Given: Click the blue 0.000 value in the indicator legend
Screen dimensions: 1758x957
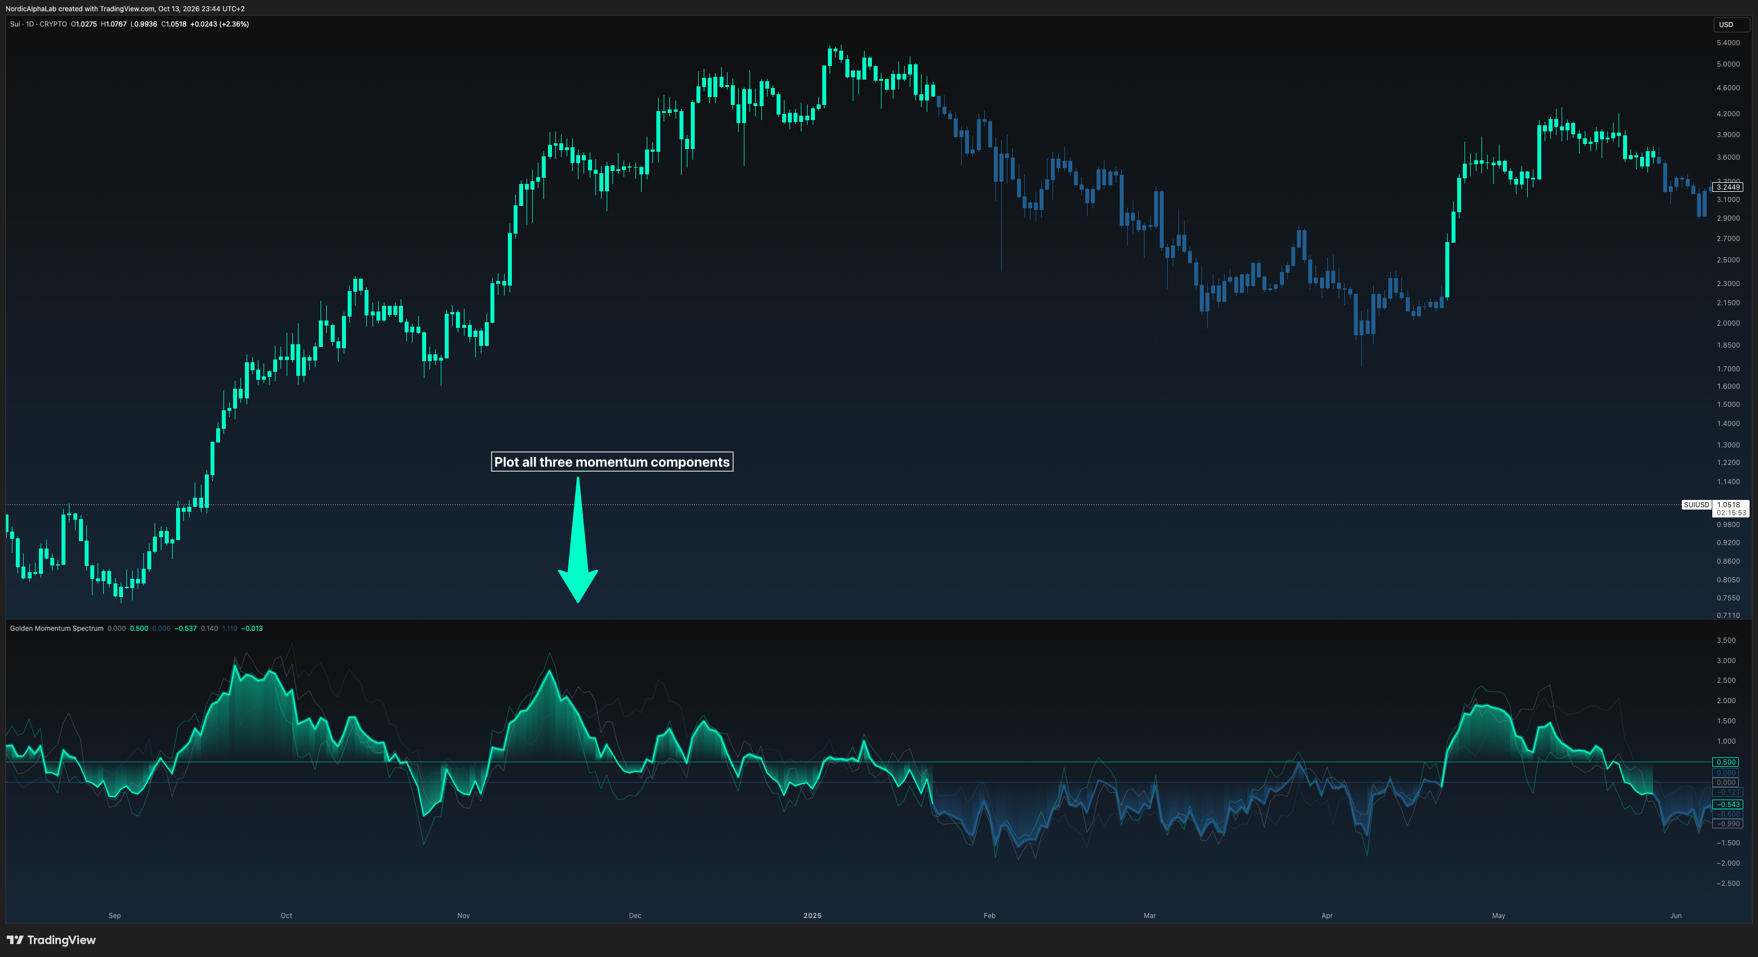Looking at the screenshot, I should pyautogui.click(x=162, y=628).
